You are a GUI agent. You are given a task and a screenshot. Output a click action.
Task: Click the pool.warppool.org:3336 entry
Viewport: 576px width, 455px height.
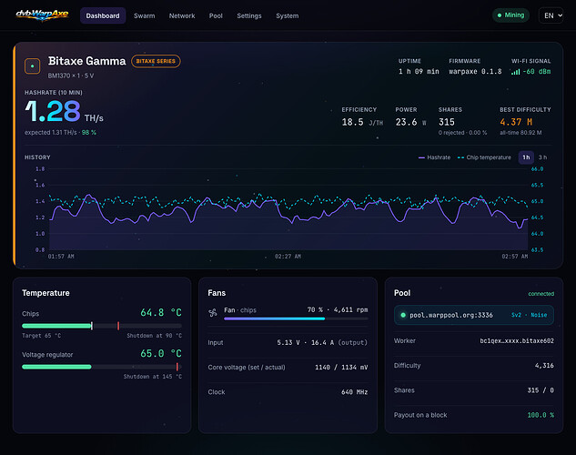click(473, 315)
